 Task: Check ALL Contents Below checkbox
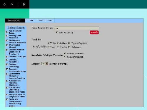pos(7,32)
